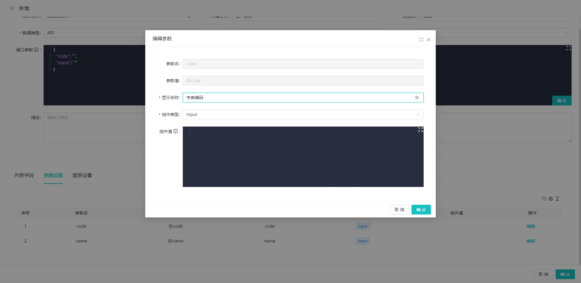Click 确认 under the 接口参数 editor
Image resolution: width=581 pixels, height=283 pixels.
tap(562, 101)
